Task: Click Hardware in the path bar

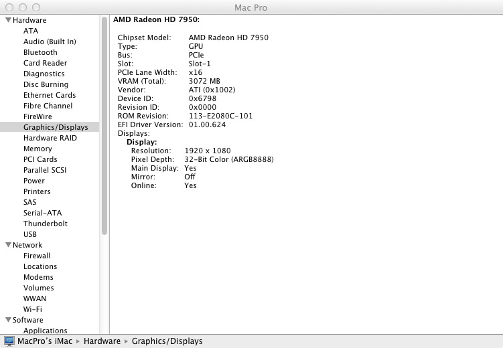Action: pyautogui.click(x=102, y=341)
